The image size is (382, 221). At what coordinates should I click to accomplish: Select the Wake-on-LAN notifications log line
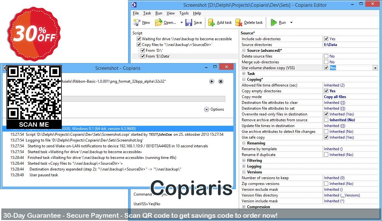point(118,146)
